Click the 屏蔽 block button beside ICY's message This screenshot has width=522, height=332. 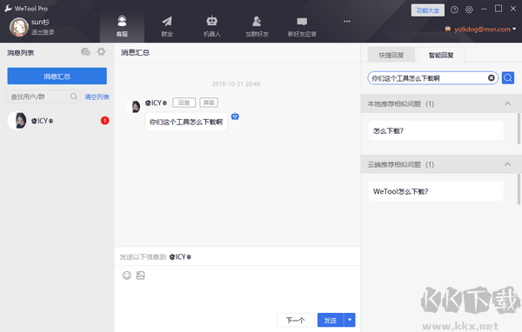pos(209,103)
